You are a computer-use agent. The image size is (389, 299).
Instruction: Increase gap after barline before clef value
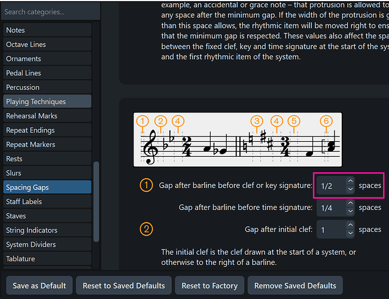tap(350, 182)
